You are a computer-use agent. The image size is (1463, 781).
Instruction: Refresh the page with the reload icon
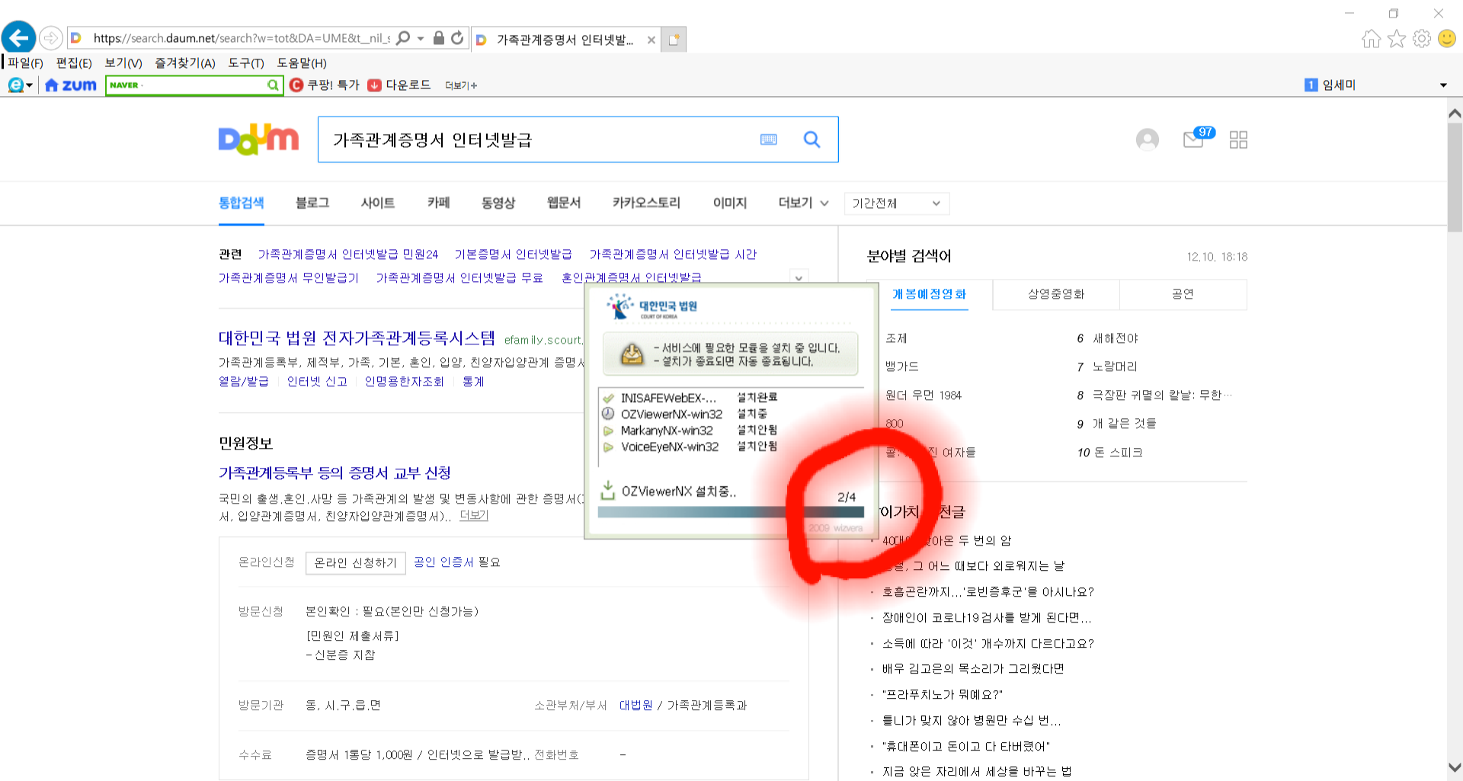click(x=457, y=38)
